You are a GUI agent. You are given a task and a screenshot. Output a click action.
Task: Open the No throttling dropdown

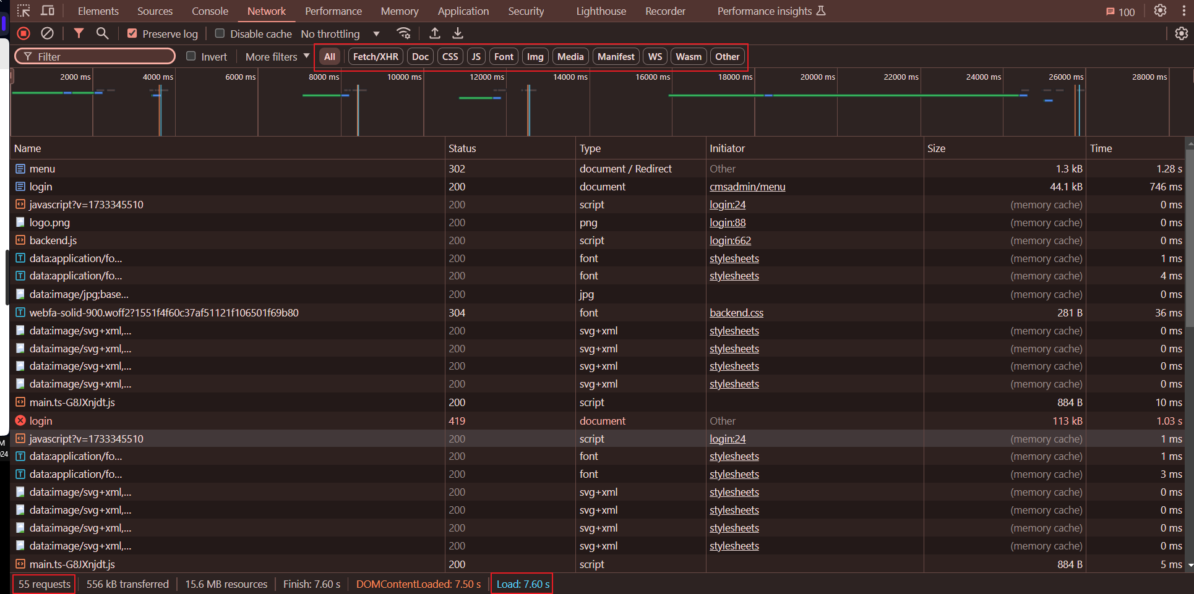coord(340,33)
